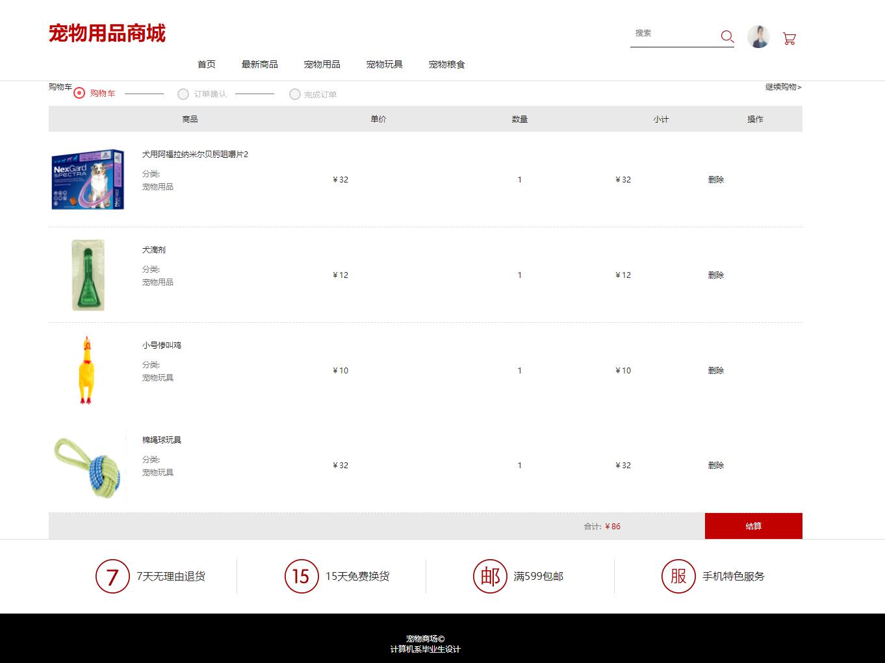Select the 订单确认 step radio button

184,94
